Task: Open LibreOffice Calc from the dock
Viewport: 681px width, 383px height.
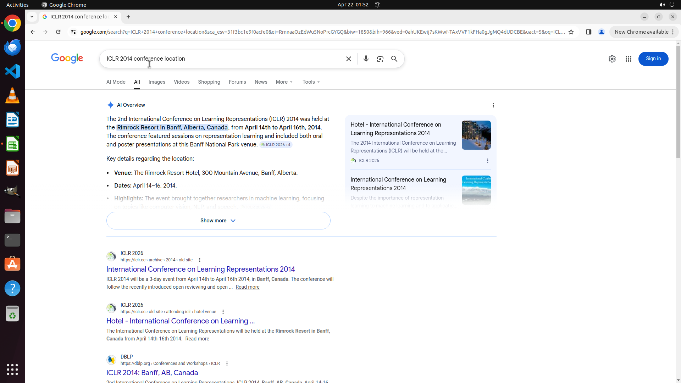Action: [12, 144]
